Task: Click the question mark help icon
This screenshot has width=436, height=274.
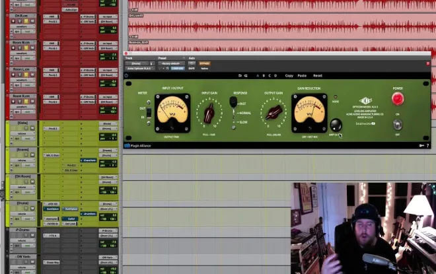Action: pos(427,146)
